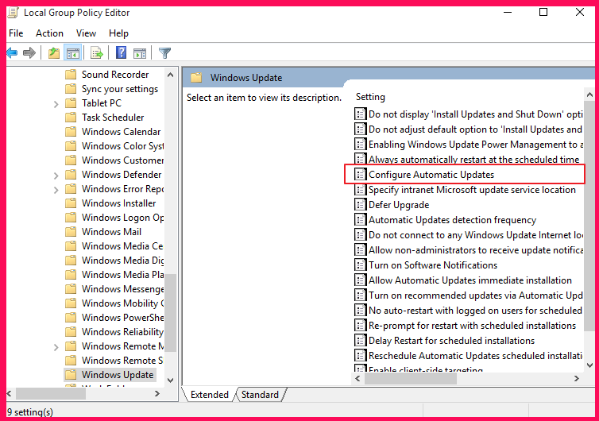Image resolution: width=599 pixels, height=421 pixels.
Task: Expand the Windows Error Reporting node
Action: point(56,189)
